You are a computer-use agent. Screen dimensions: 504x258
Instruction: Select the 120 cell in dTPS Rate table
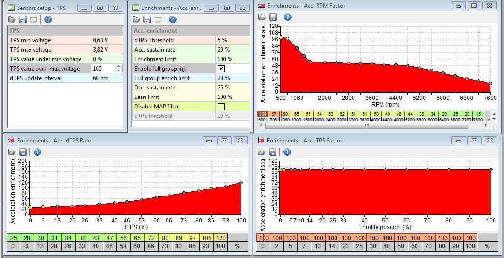click(x=221, y=238)
